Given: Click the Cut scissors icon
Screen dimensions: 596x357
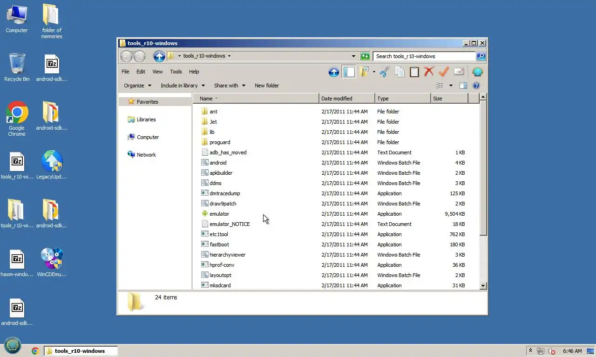Looking at the screenshot, I should pos(384,72).
